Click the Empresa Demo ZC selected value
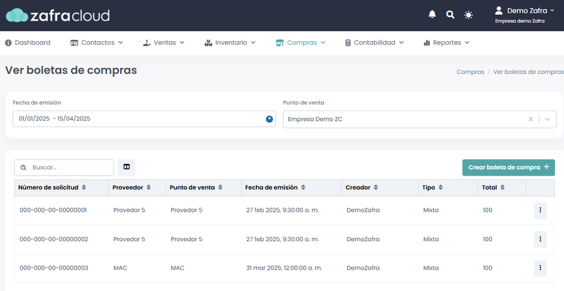564x291 pixels. coord(315,119)
